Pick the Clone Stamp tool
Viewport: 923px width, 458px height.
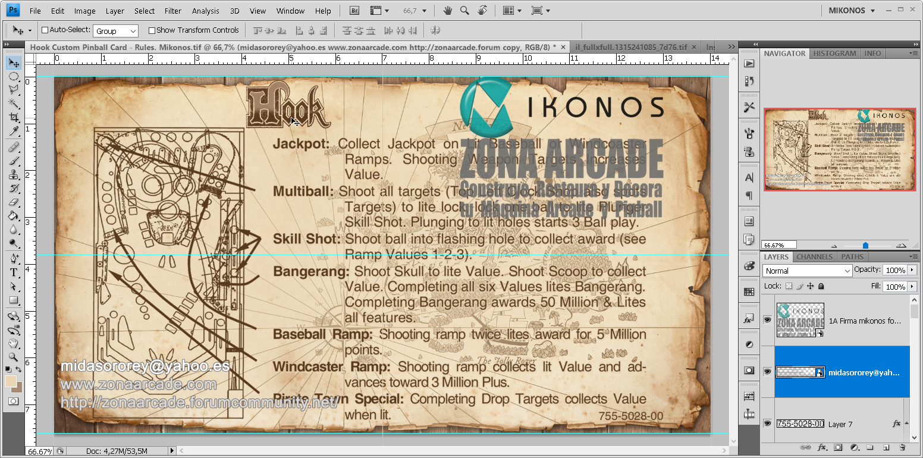[x=14, y=175]
